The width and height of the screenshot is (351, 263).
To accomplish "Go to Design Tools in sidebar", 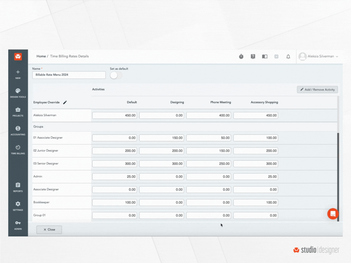I will [x=18, y=93].
